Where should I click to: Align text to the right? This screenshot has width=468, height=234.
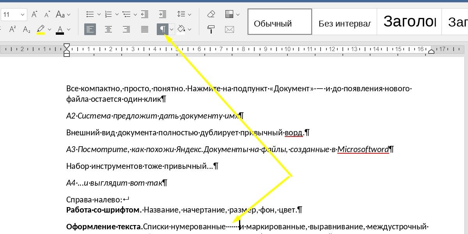click(x=126, y=29)
